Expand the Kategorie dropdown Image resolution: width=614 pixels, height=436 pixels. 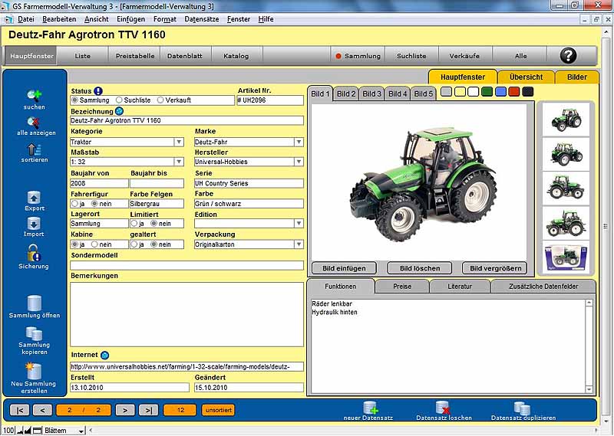point(179,142)
